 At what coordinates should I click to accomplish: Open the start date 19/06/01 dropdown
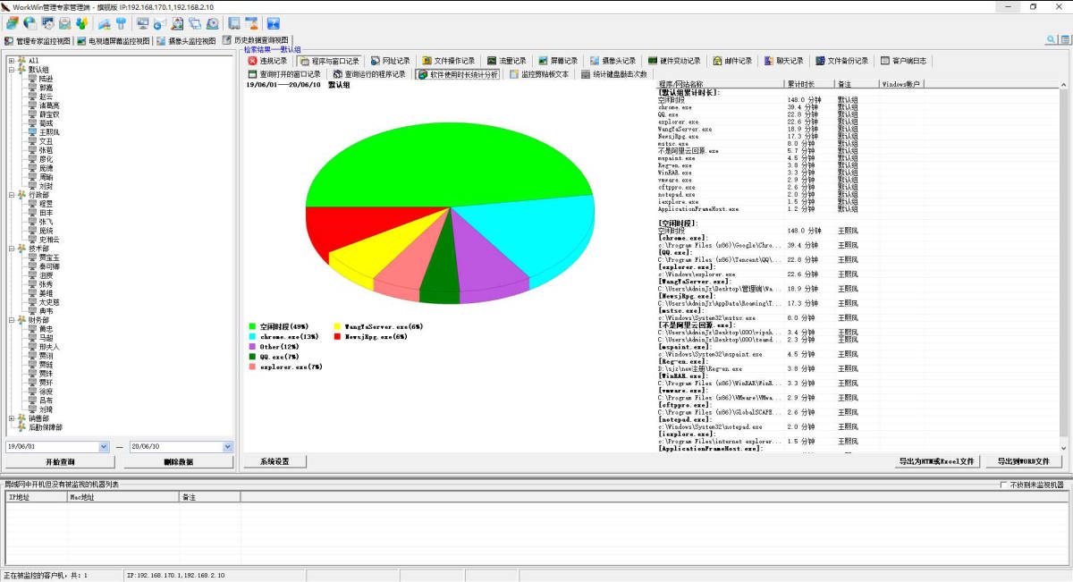[x=104, y=446]
